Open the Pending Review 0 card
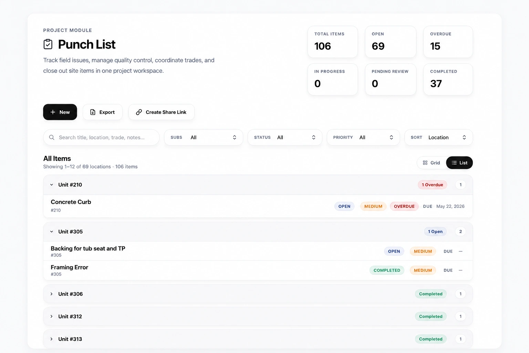This screenshot has height=353, width=529. coord(391,79)
